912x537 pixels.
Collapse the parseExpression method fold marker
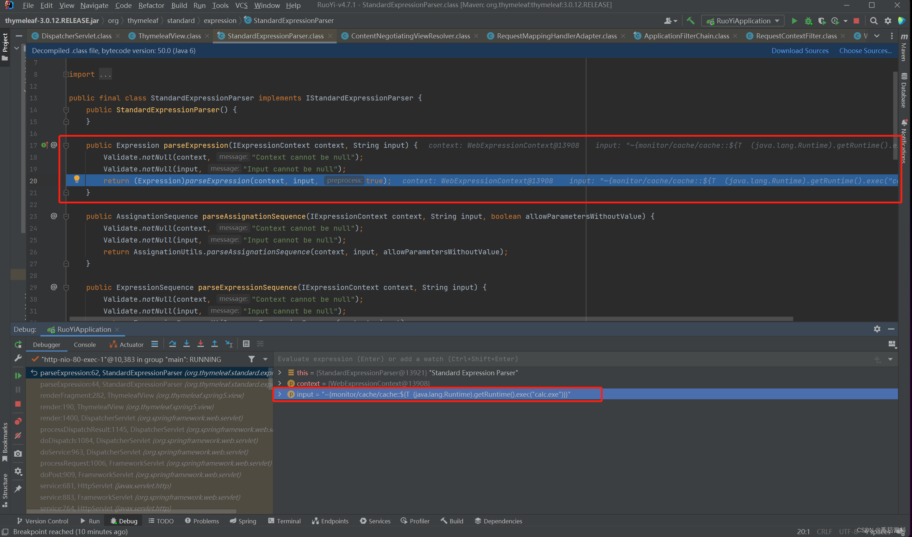click(66, 145)
